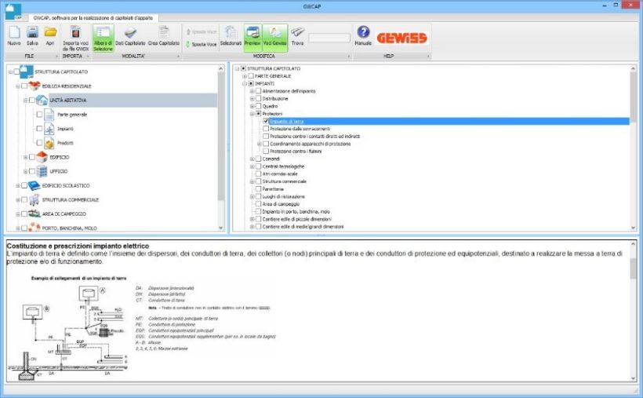Click the Crea Capitolato icon
The image size is (643, 398).
coord(164,35)
